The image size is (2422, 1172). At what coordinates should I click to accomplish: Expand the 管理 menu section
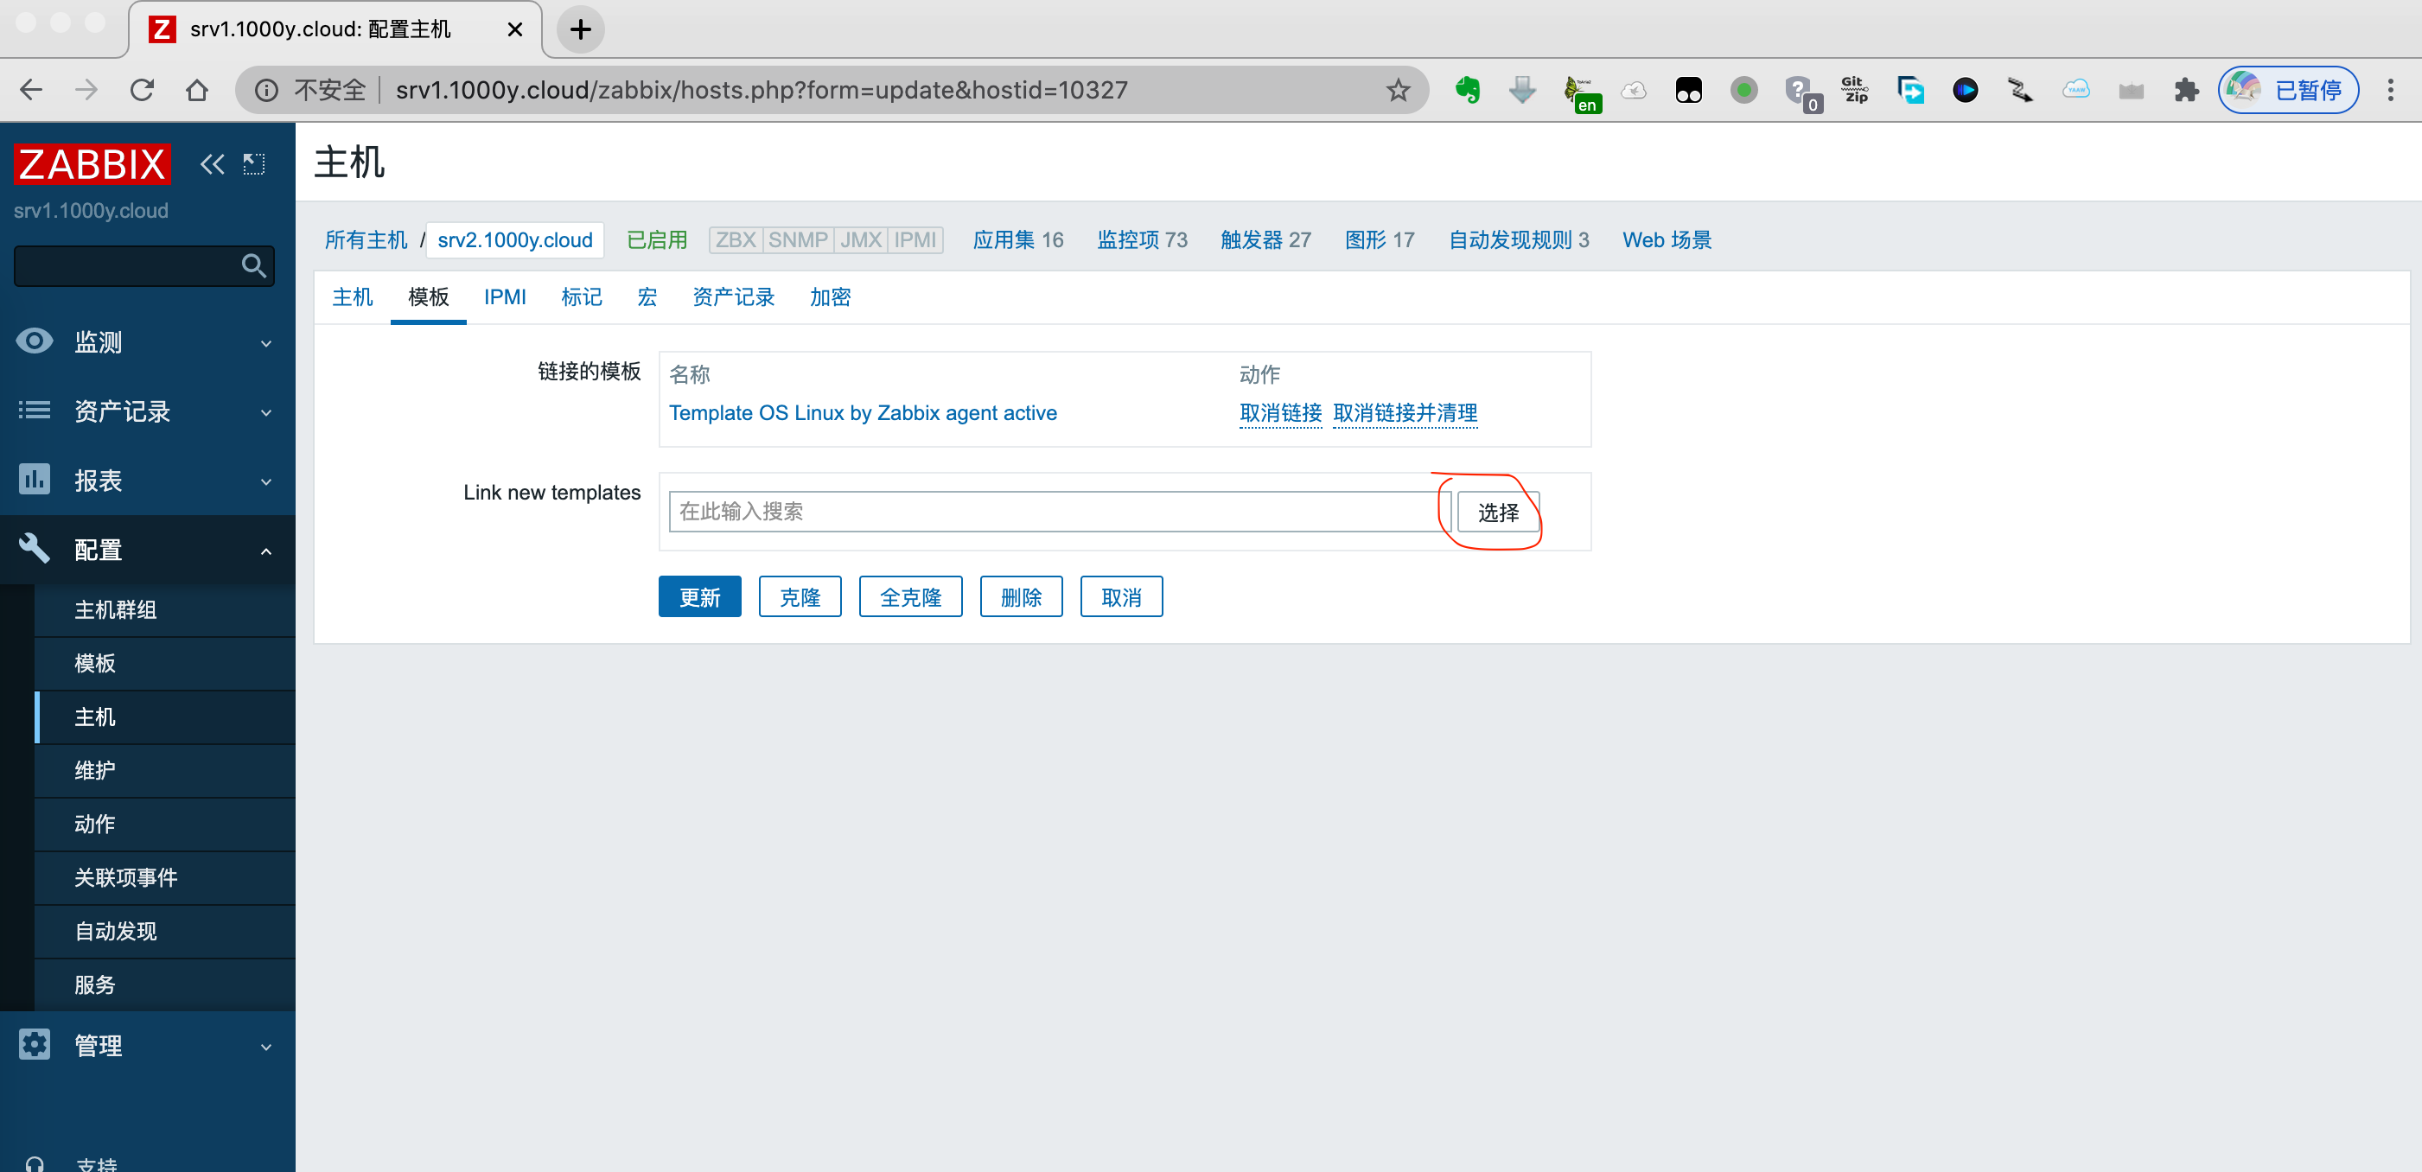pyautogui.click(x=266, y=1046)
